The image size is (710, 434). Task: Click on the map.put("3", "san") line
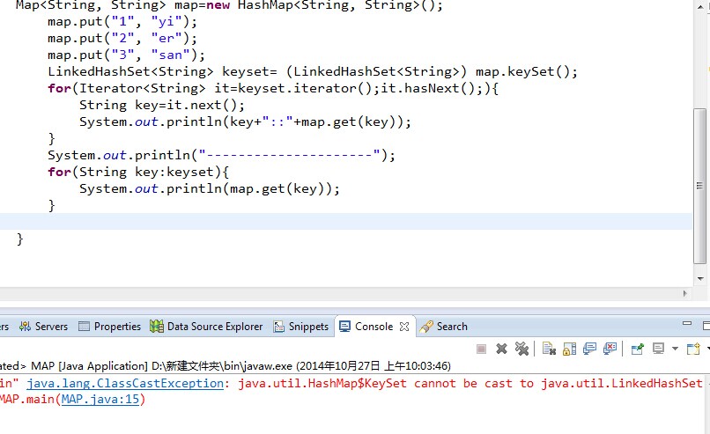pos(126,55)
